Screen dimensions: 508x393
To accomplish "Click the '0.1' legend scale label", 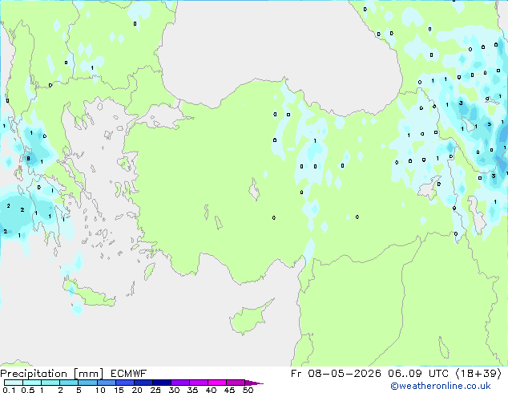I will coord(9,390).
